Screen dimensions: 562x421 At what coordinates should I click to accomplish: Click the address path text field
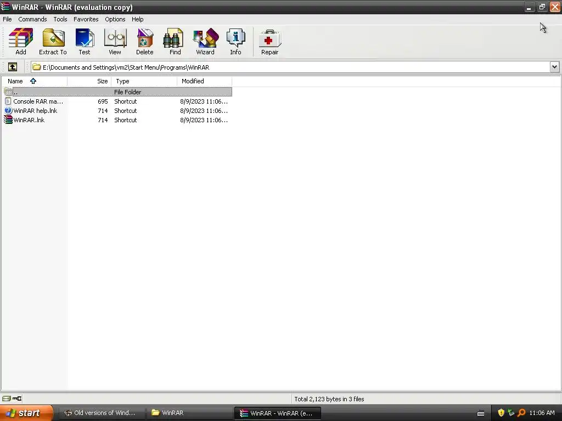[x=290, y=67]
